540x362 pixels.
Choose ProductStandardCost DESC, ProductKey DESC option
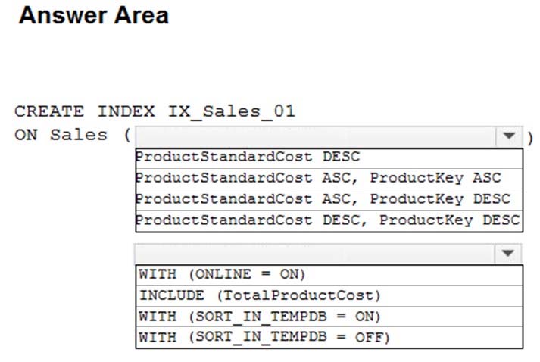pos(327,220)
